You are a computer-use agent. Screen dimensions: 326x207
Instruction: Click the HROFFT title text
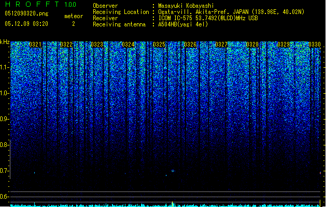pos(32,4)
